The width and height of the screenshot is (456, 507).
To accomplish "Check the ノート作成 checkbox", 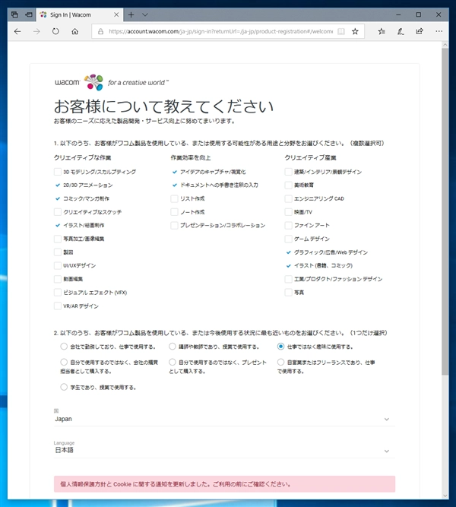I will (x=175, y=212).
